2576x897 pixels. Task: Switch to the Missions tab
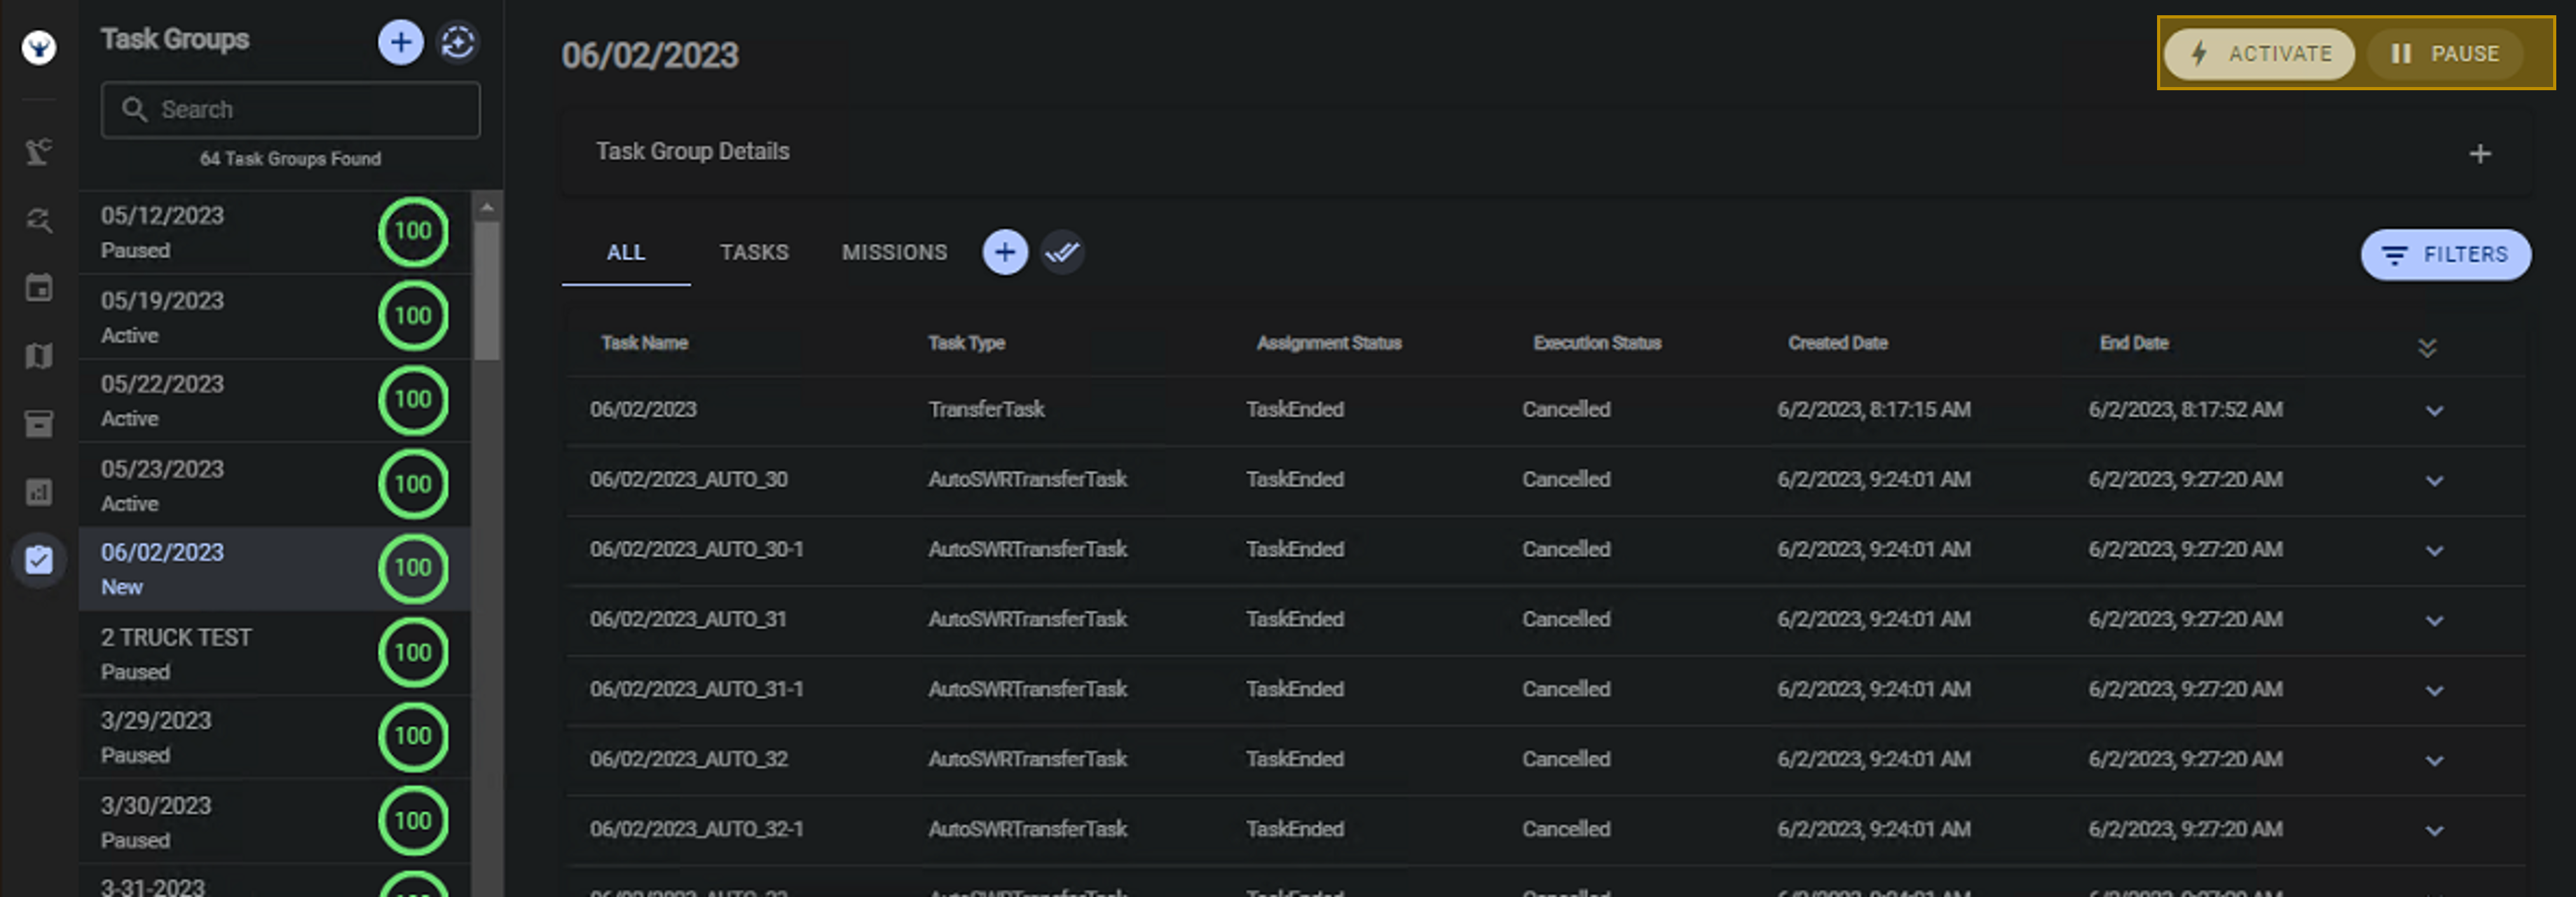(894, 253)
